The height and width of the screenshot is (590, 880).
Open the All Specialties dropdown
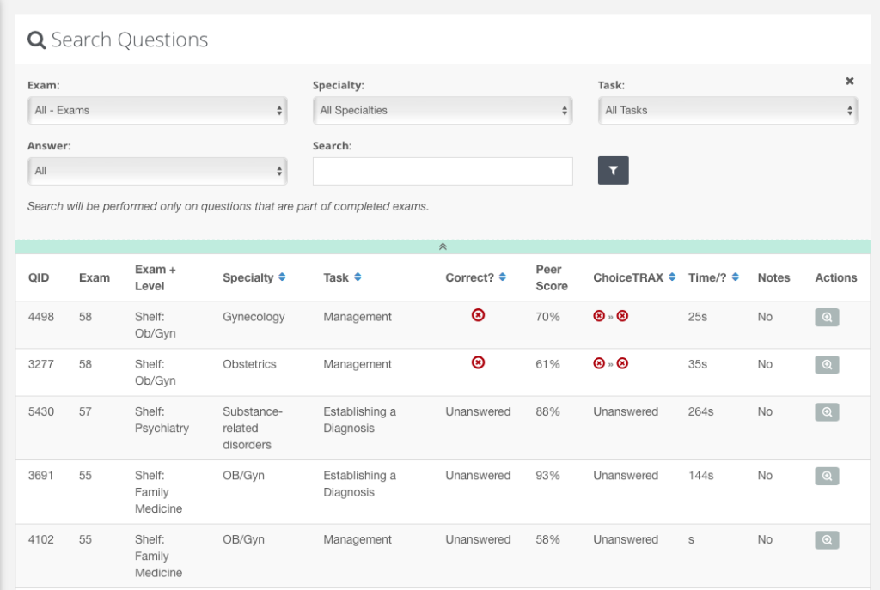[443, 110]
